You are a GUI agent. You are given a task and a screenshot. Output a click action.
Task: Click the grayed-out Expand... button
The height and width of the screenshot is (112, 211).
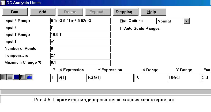[x=98, y=12]
